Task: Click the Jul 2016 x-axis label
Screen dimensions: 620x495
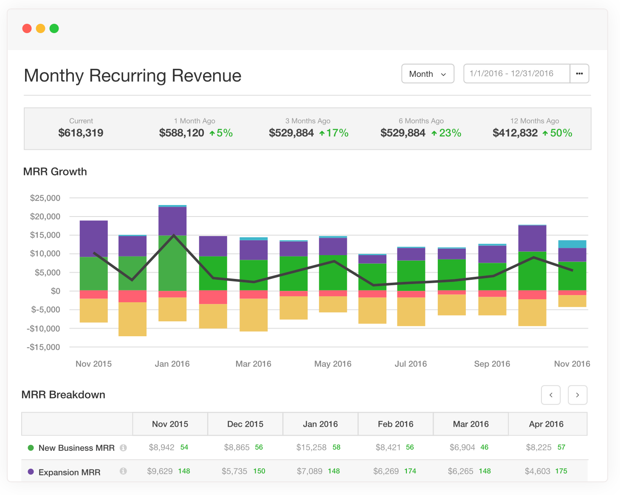Action: pyautogui.click(x=411, y=364)
